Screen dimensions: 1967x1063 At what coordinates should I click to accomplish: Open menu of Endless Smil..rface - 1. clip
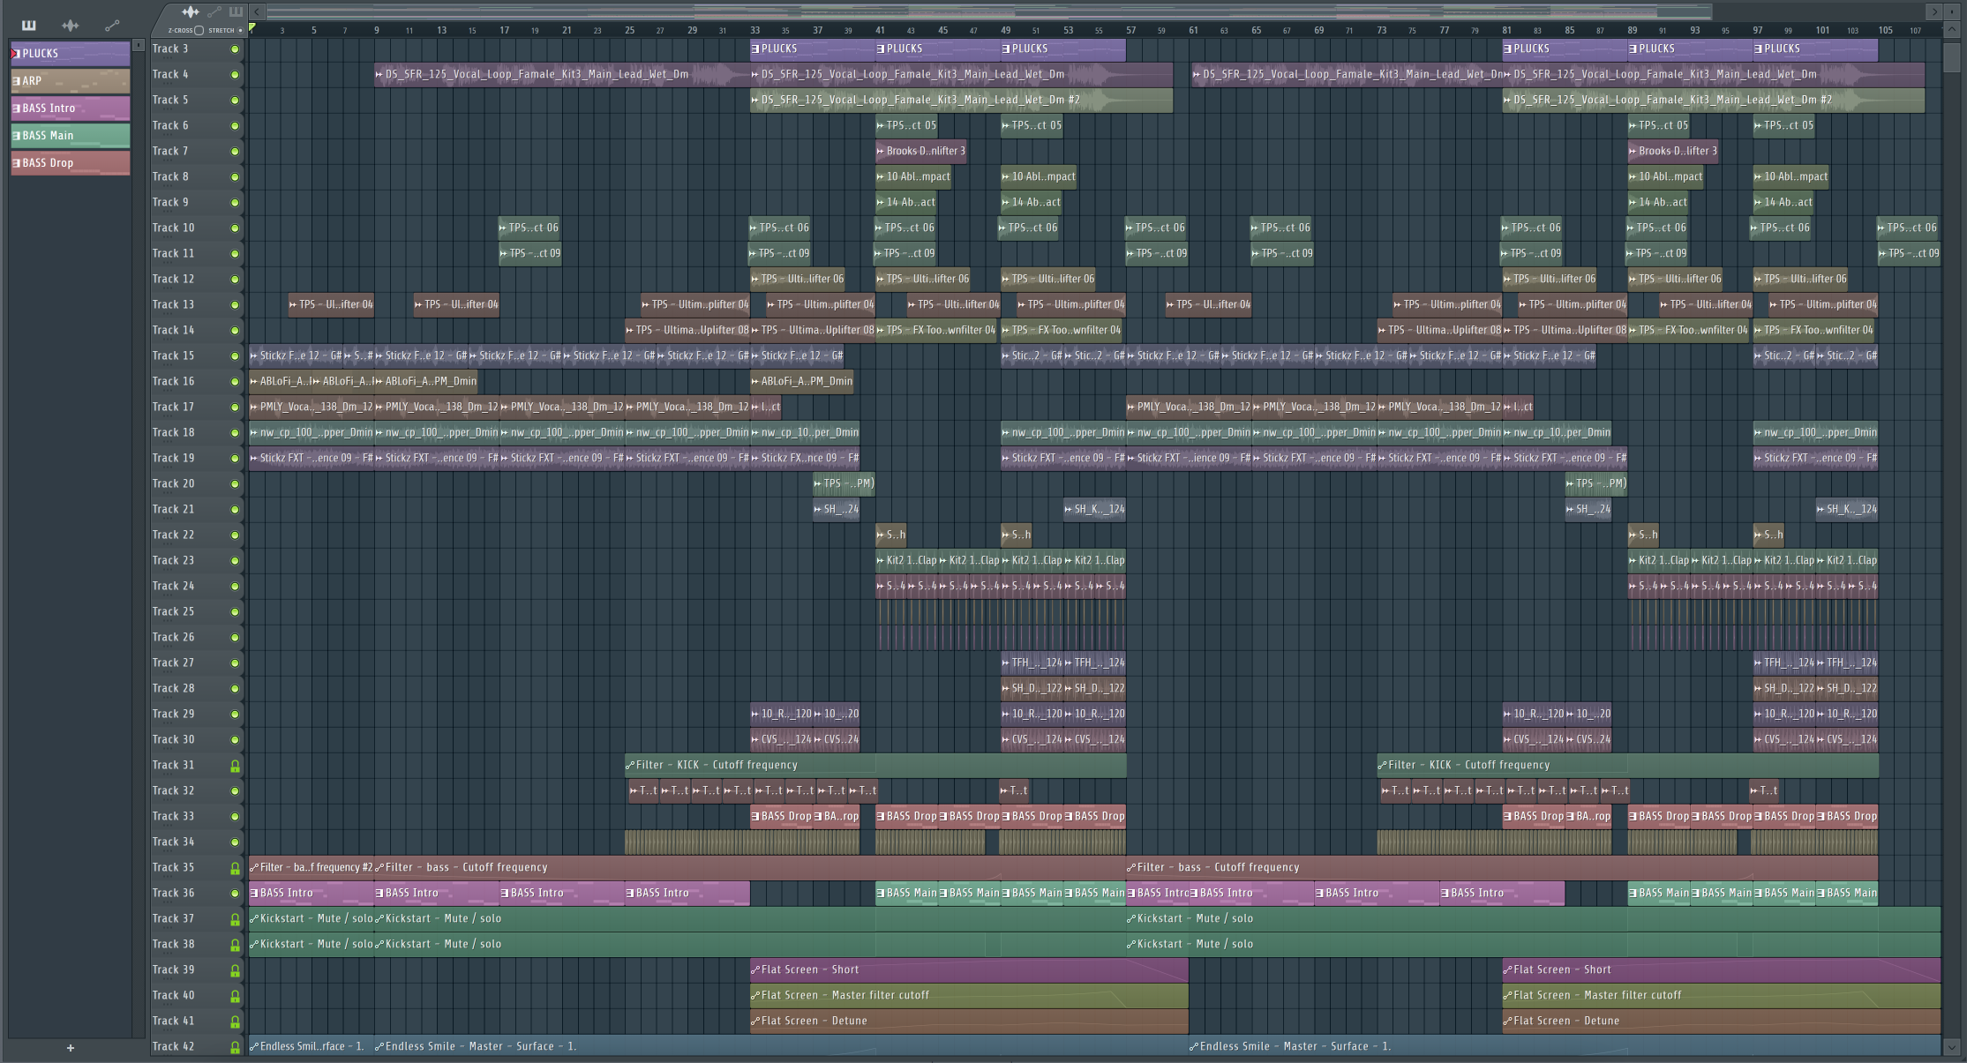click(254, 1046)
